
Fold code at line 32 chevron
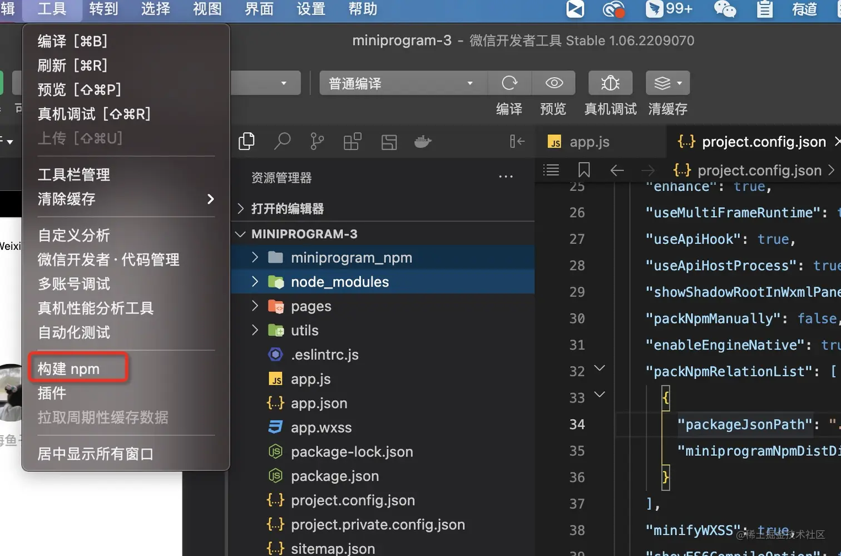pyautogui.click(x=600, y=368)
